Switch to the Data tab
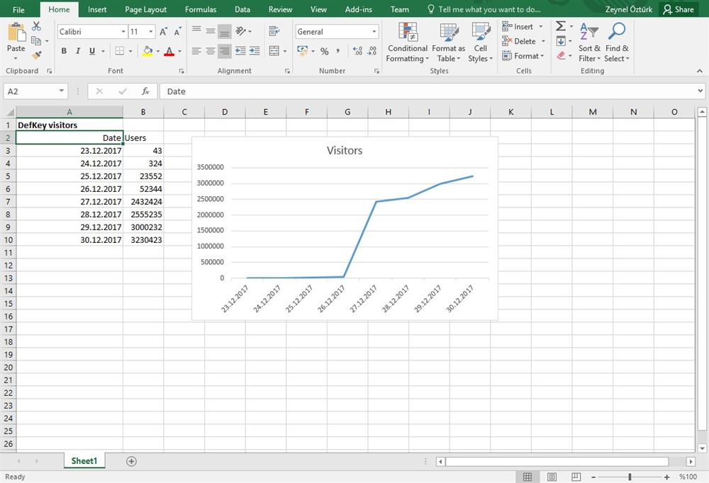 (x=242, y=9)
